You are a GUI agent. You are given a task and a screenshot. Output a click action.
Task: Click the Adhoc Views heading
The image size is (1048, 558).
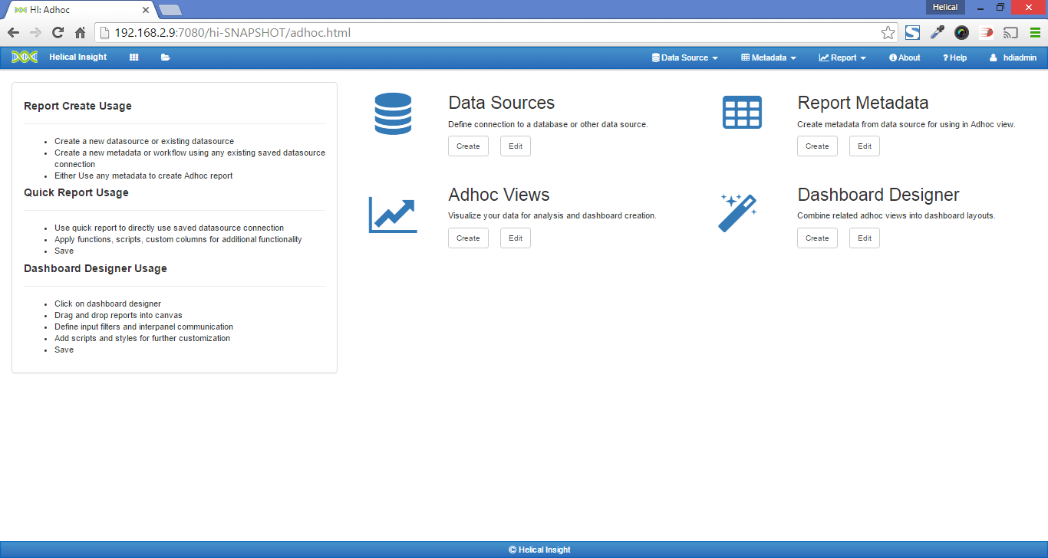pos(499,195)
